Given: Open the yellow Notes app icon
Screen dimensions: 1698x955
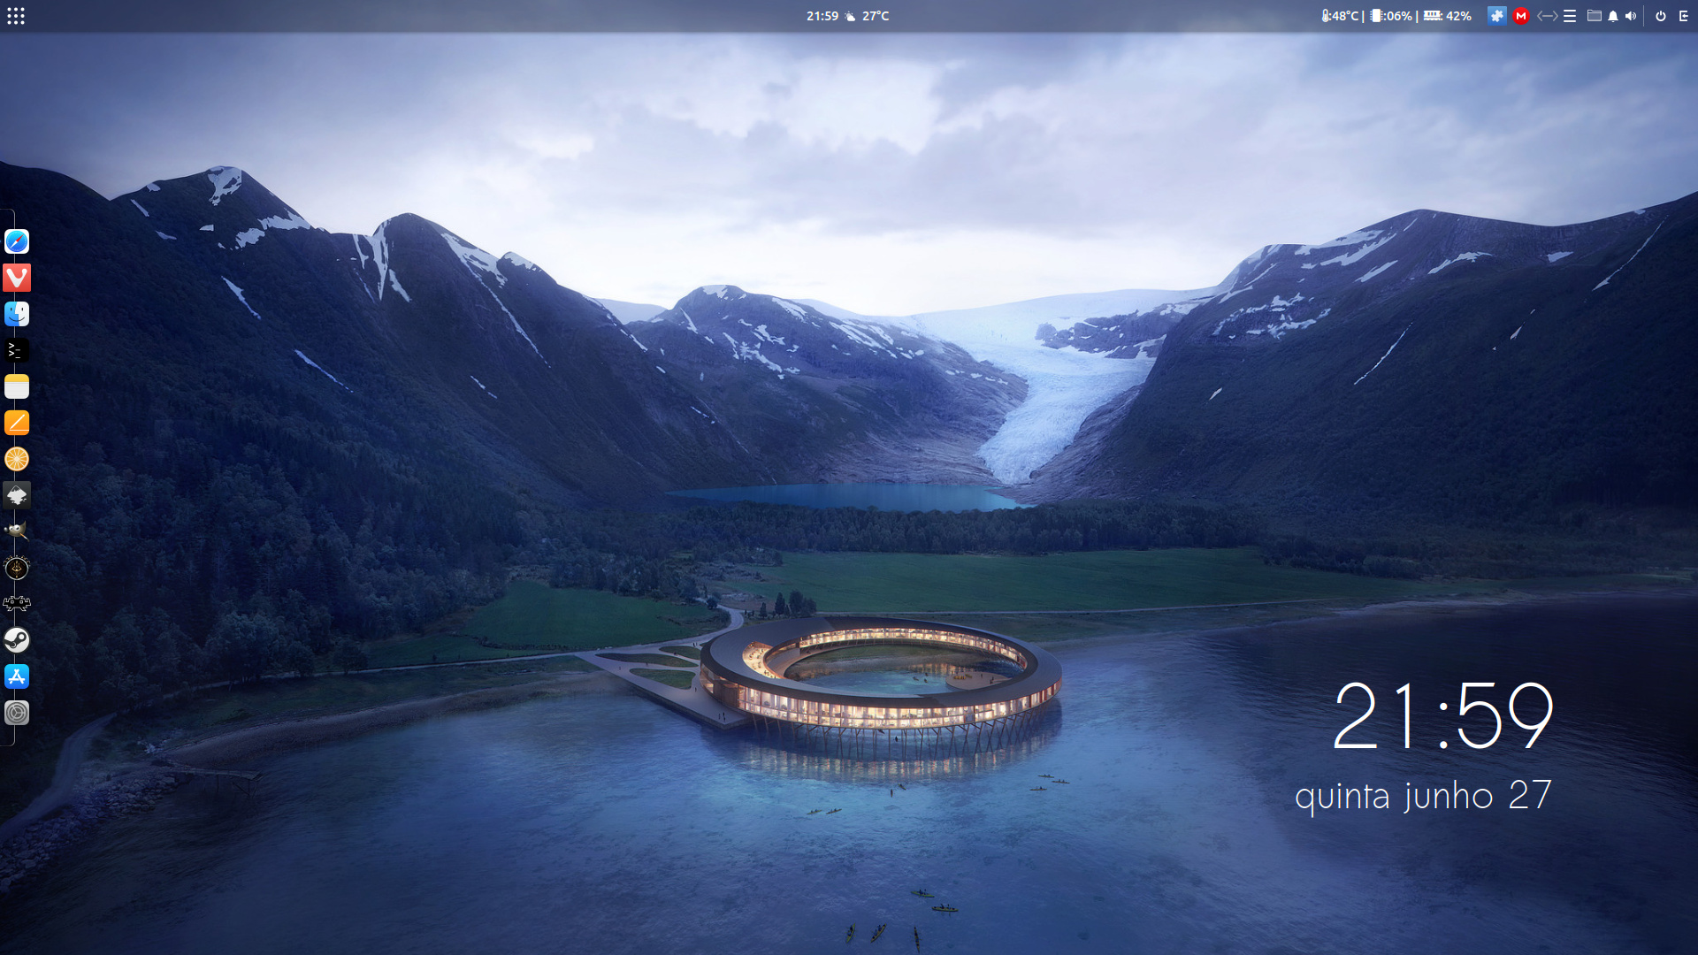Looking at the screenshot, I should coord(17,386).
